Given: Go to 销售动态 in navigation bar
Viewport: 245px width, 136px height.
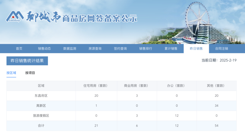Looking at the screenshot, I should (44, 48).
